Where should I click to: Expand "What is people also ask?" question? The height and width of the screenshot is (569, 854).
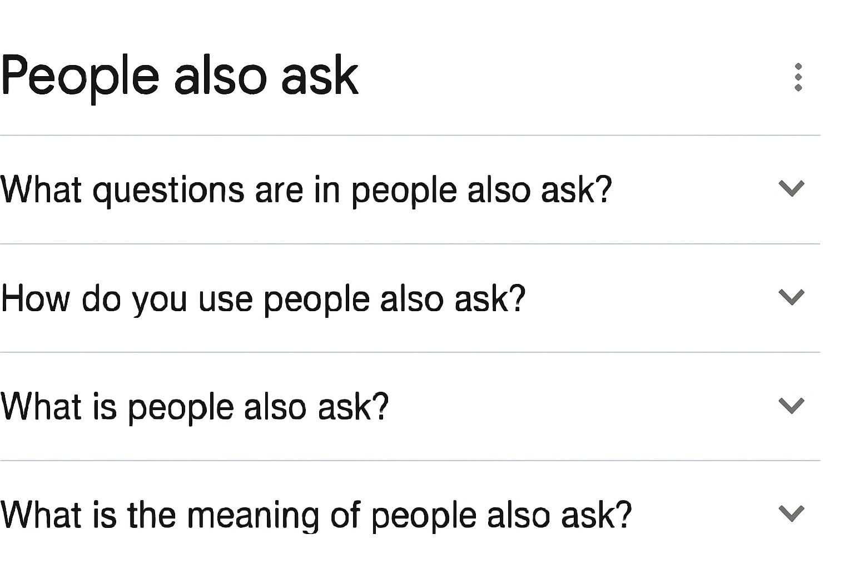click(x=195, y=407)
